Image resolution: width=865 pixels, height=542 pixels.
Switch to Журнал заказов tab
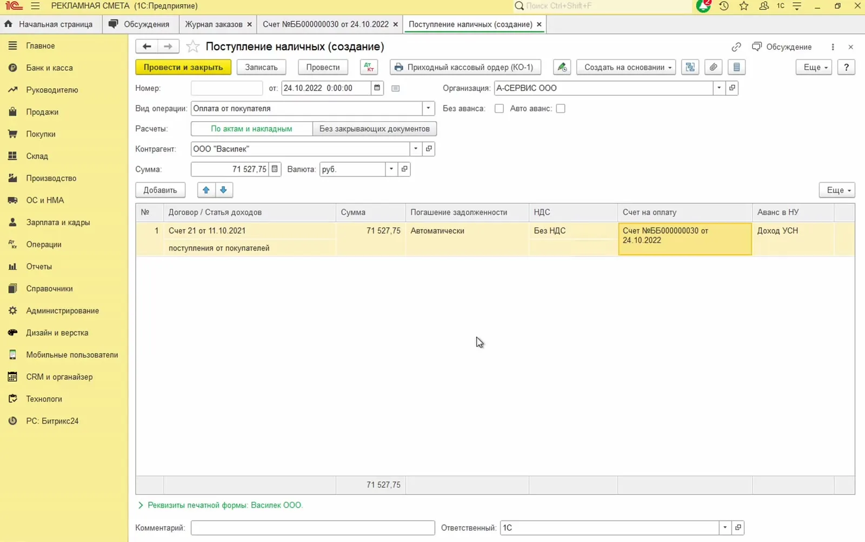tap(214, 24)
